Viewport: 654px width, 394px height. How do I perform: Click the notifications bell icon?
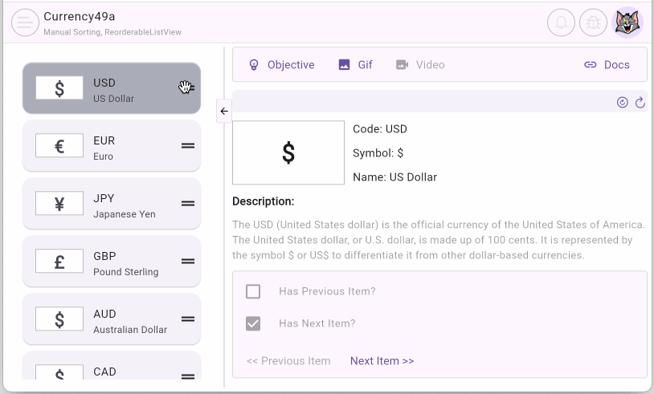(x=561, y=22)
